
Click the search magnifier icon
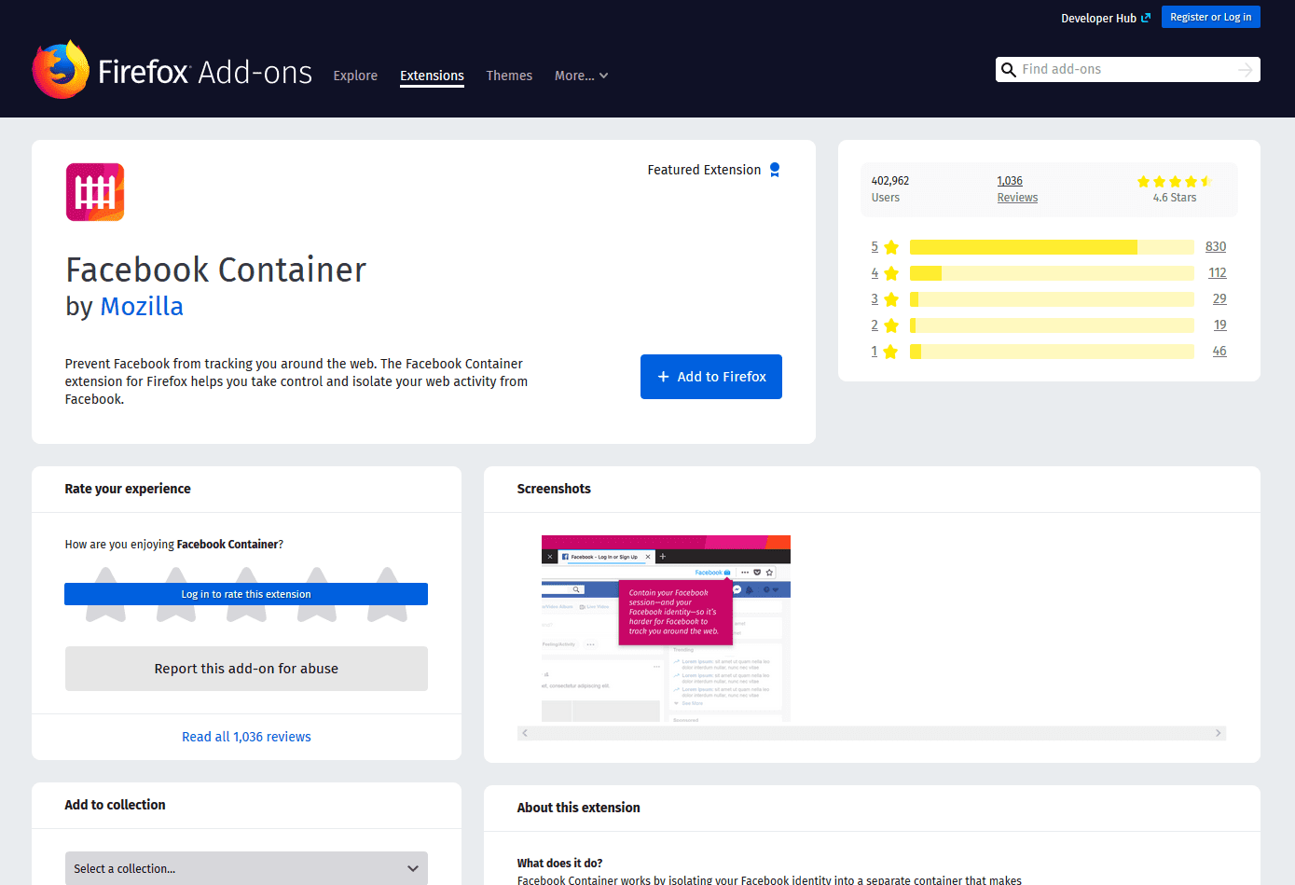1008,70
